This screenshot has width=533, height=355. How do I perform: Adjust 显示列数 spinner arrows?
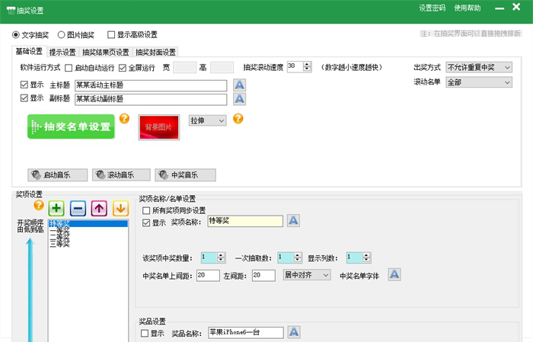[366, 257]
